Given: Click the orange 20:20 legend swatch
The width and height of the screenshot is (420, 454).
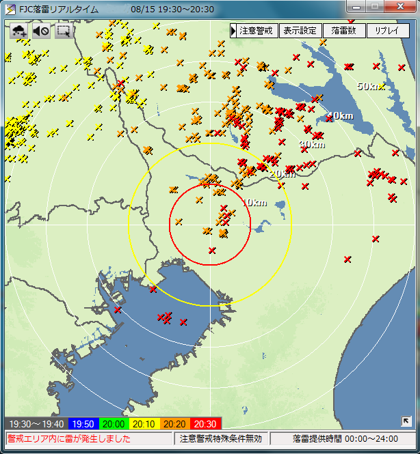Looking at the screenshot, I should [176, 424].
